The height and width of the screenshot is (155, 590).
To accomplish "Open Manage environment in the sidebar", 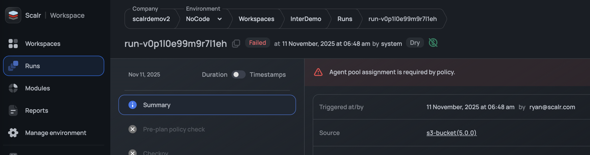I will point(54,133).
